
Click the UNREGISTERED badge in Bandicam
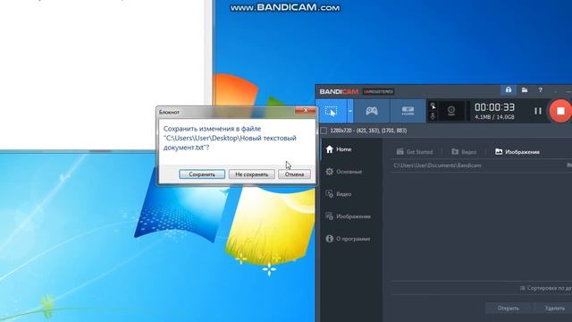[x=378, y=91]
